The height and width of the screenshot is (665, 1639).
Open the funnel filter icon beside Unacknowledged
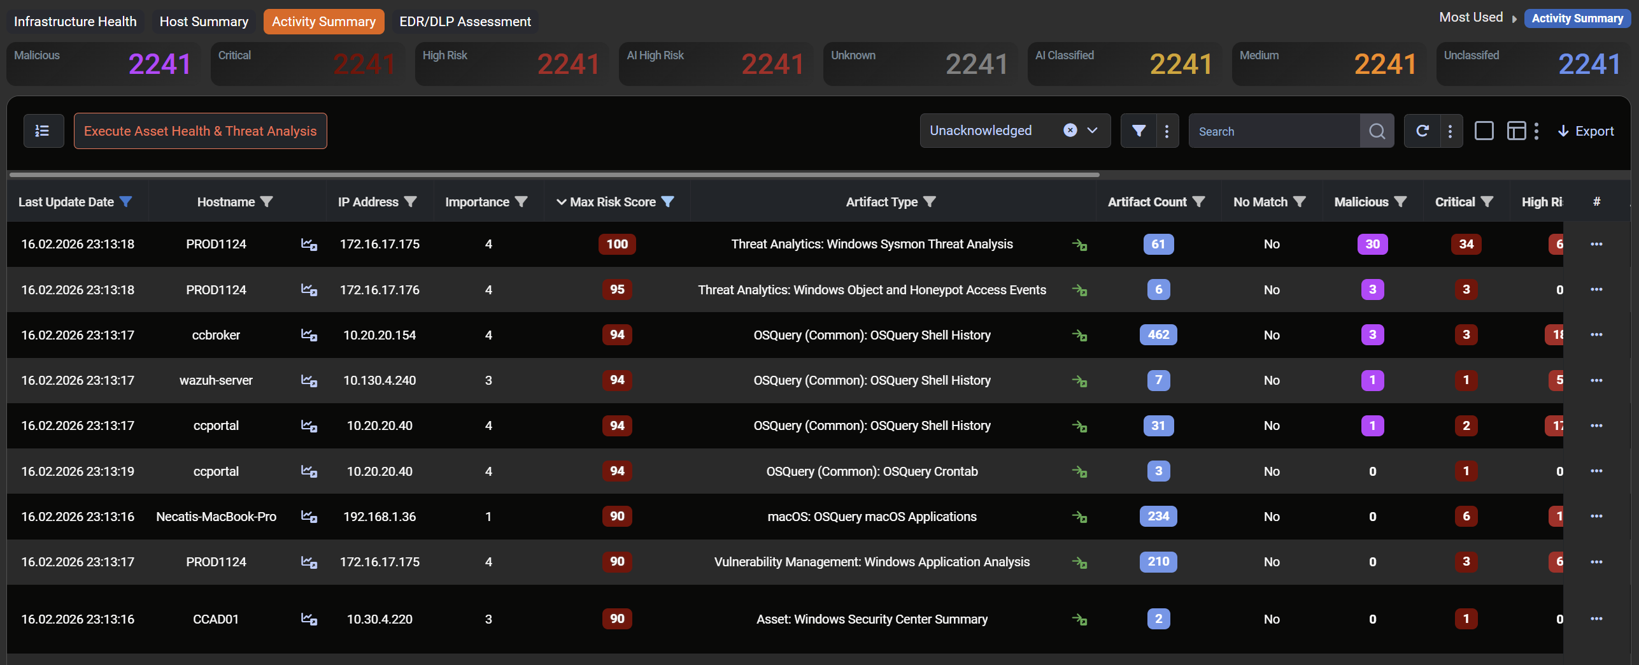point(1139,131)
